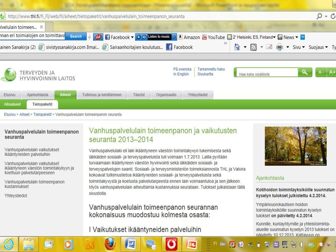Show hidden favorites with the gray chevron
The height and width of the screenshot is (252, 336).
tap(225, 43)
